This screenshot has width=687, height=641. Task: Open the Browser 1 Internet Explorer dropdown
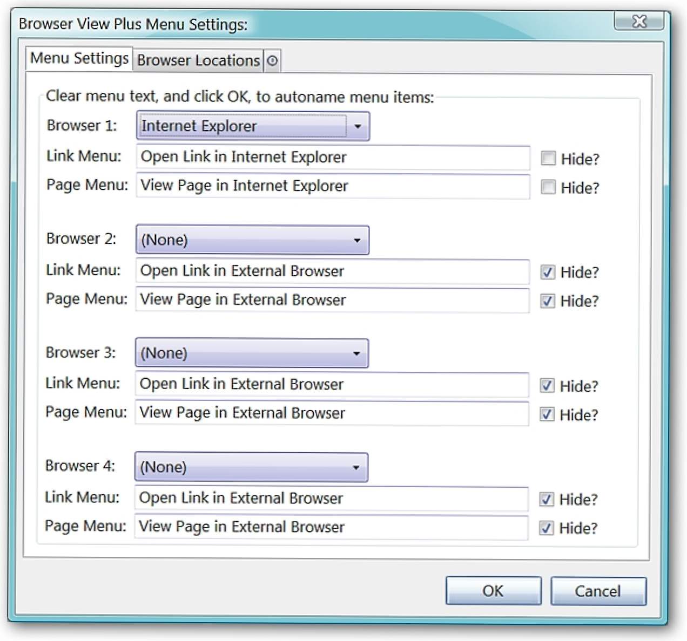coord(253,126)
